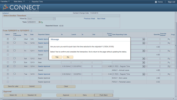Screen dimensions: 177x100
Task: Expand the View By Week dropdown
Action: pyautogui.click(x=54, y=19)
